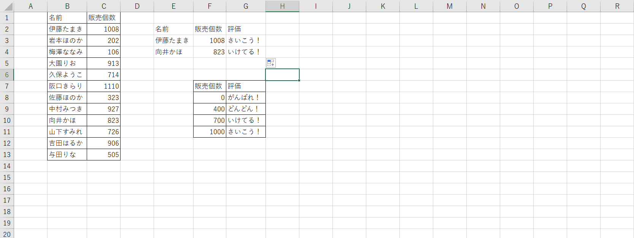Select cell E3 伊藤たまき in the lookup table
This screenshot has width=634, height=238.
[174, 41]
